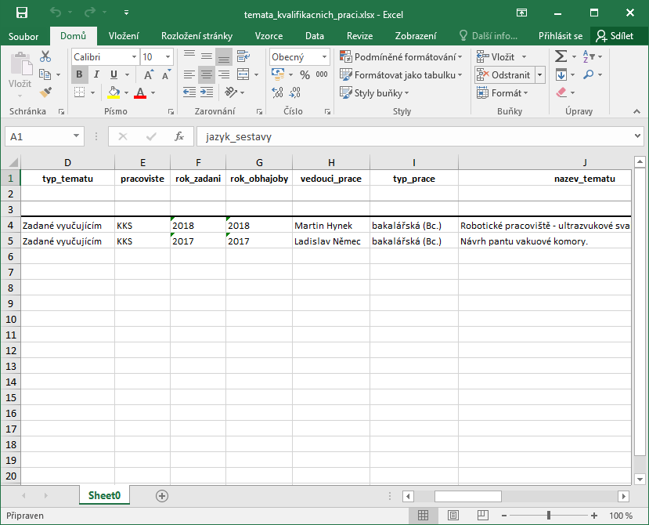Click the zoom slider handle

tap(549, 516)
